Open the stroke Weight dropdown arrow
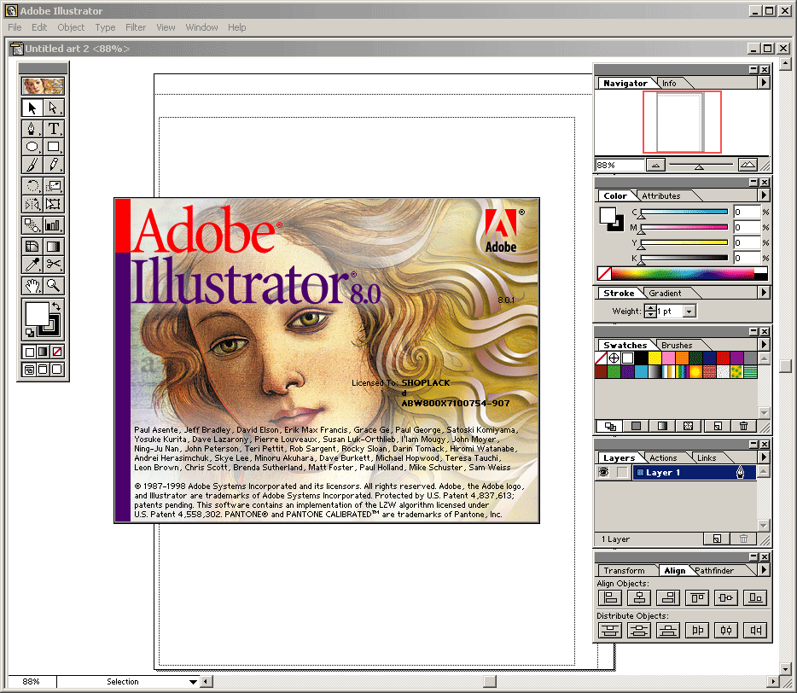This screenshot has height=693, width=797. (689, 311)
